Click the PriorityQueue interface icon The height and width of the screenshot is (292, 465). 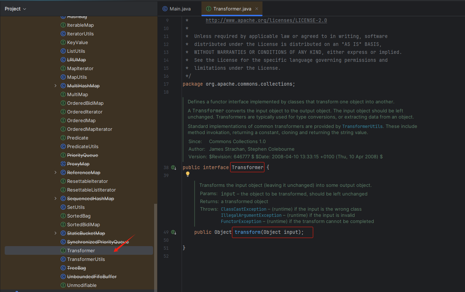[63, 155]
